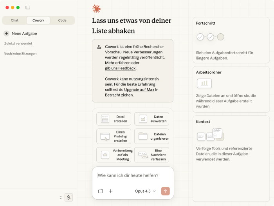Click the Kontext panel heading
The image size is (274, 206).
tap(203, 122)
